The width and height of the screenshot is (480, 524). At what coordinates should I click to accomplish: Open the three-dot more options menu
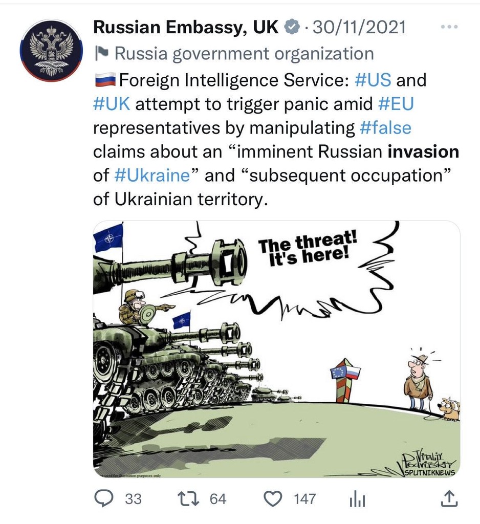(x=449, y=27)
